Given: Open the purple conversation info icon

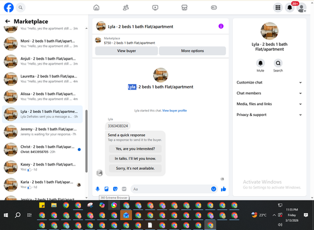Looking at the screenshot, I should coord(221,26).
